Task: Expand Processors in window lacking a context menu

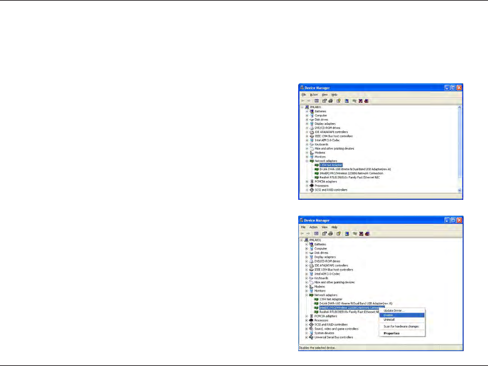Action: point(307,186)
